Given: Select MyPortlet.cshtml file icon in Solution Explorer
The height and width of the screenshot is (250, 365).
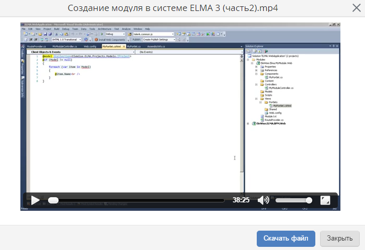Looking at the screenshot, I should tap(271, 106).
